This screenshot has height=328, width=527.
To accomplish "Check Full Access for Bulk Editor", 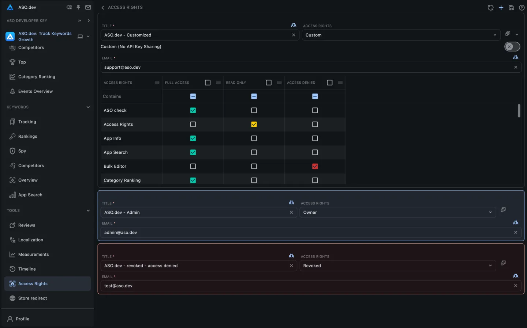I will point(193,166).
